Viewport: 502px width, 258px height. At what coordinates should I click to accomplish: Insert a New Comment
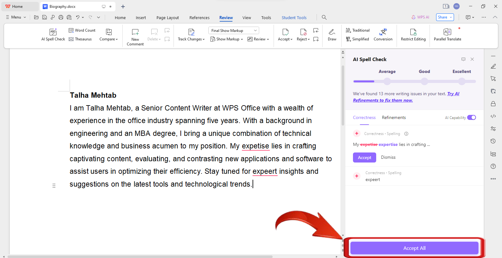click(135, 37)
